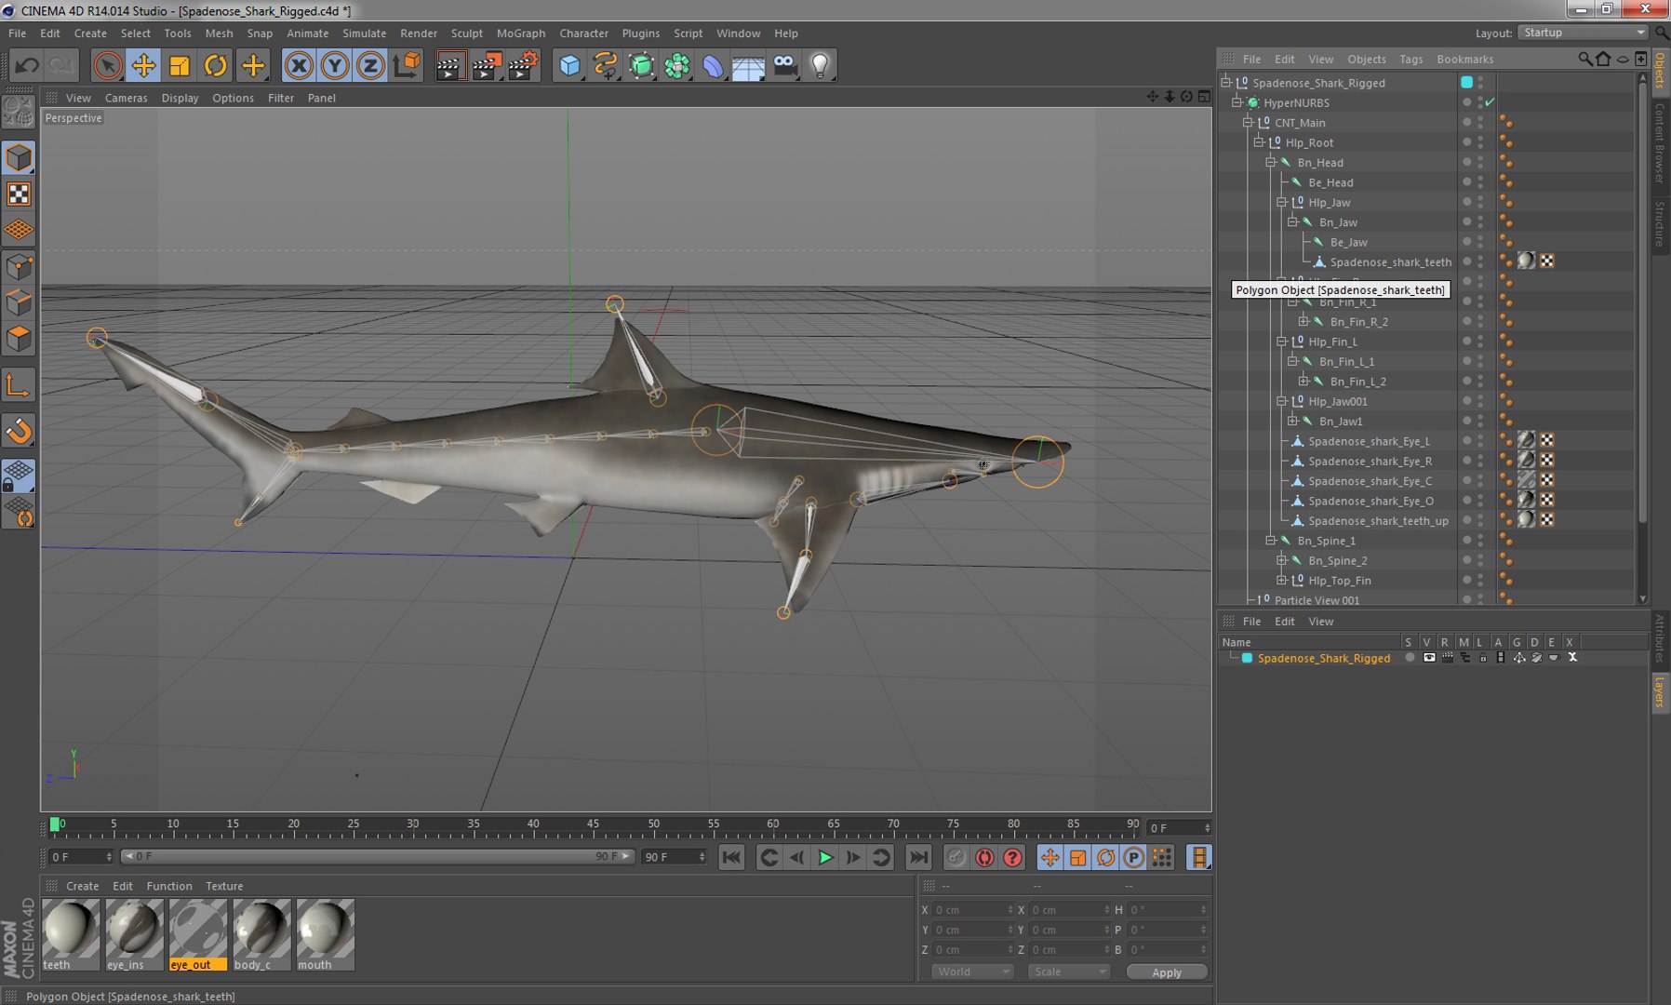Click the Apply button
The height and width of the screenshot is (1005, 1671).
pyautogui.click(x=1167, y=971)
